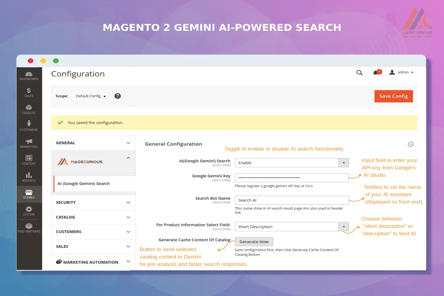
Task: Select the Reports icon in sidebar
Action: tap(29, 177)
